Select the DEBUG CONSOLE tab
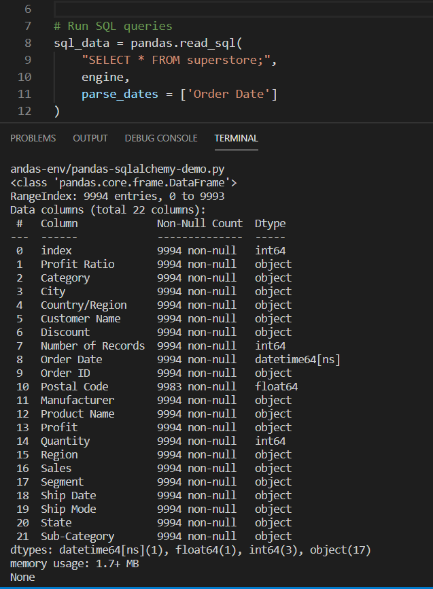The height and width of the screenshot is (589, 433). pyautogui.click(x=160, y=138)
